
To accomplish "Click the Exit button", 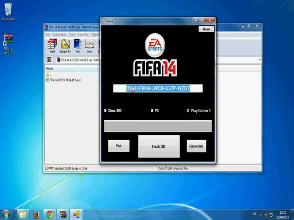I will point(119,146).
